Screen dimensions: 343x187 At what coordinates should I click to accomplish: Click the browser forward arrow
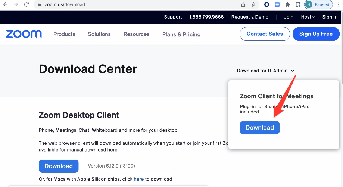pos(16,4)
